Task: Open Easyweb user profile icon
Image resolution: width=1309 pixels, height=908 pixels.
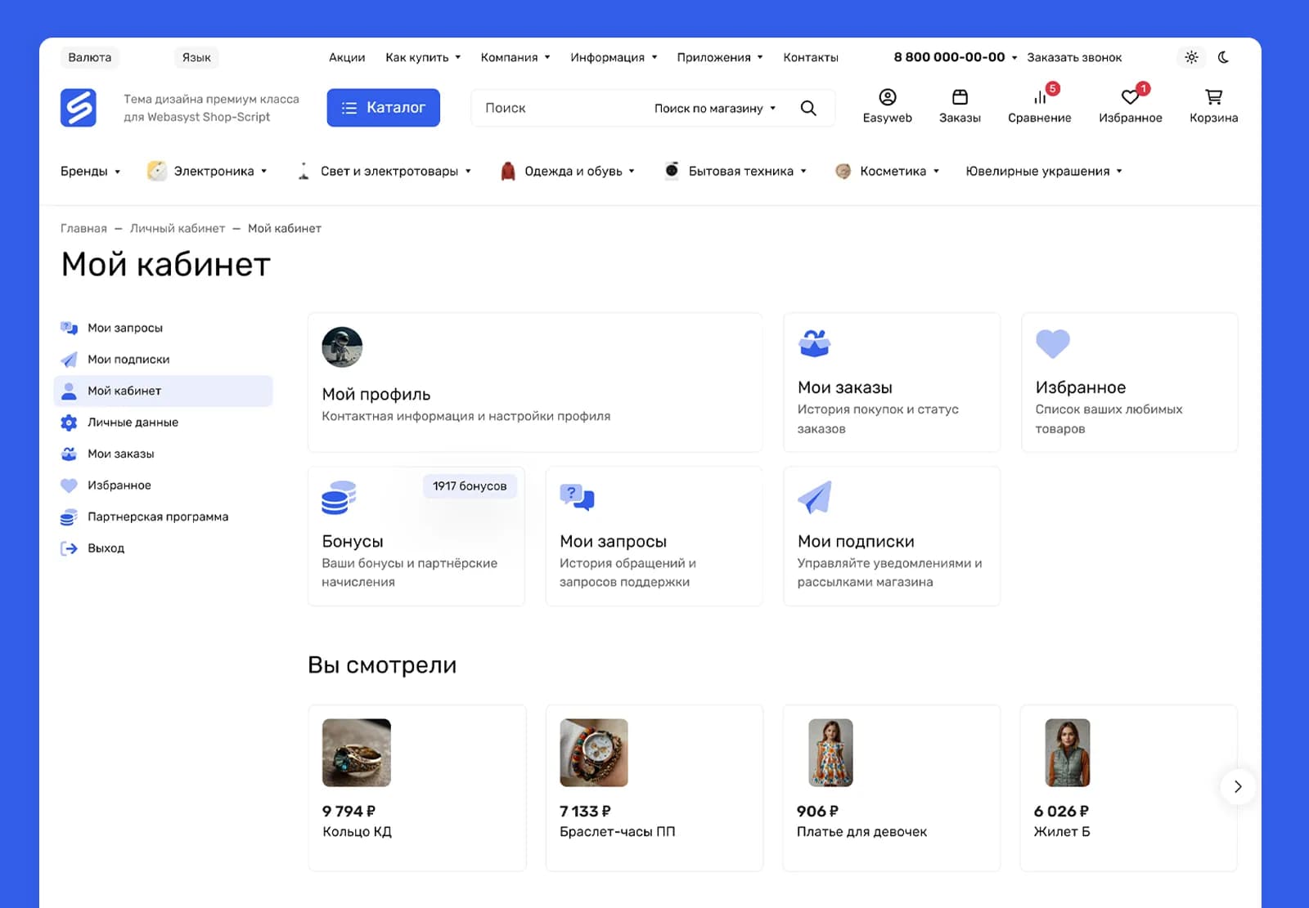Action: pyautogui.click(x=888, y=97)
